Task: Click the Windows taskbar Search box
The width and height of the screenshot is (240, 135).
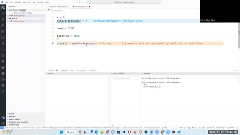Action: [70, 132]
